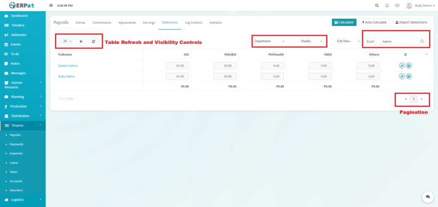Expand Distribution menu
The width and height of the screenshot is (438, 207).
click(x=23, y=116)
